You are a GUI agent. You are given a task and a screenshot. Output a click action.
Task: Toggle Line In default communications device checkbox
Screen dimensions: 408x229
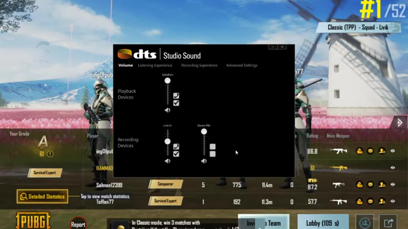point(176,147)
